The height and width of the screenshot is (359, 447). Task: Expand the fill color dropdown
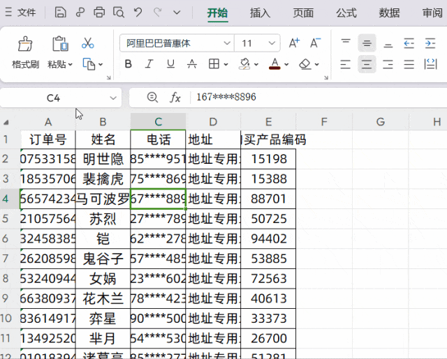[256, 65]
